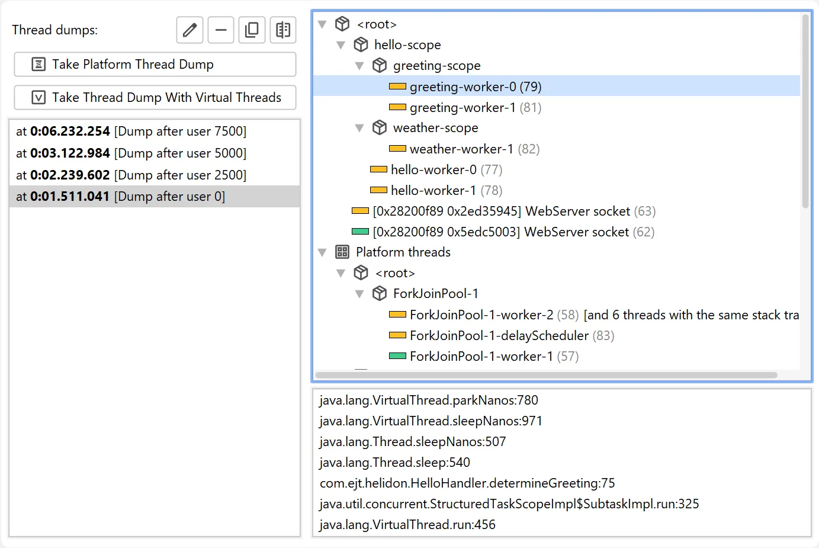The image size is (819, 548).
Task: Click stack frame java.lang.Thread.sleepNanos:507
Action: click(x=413, y=442)
